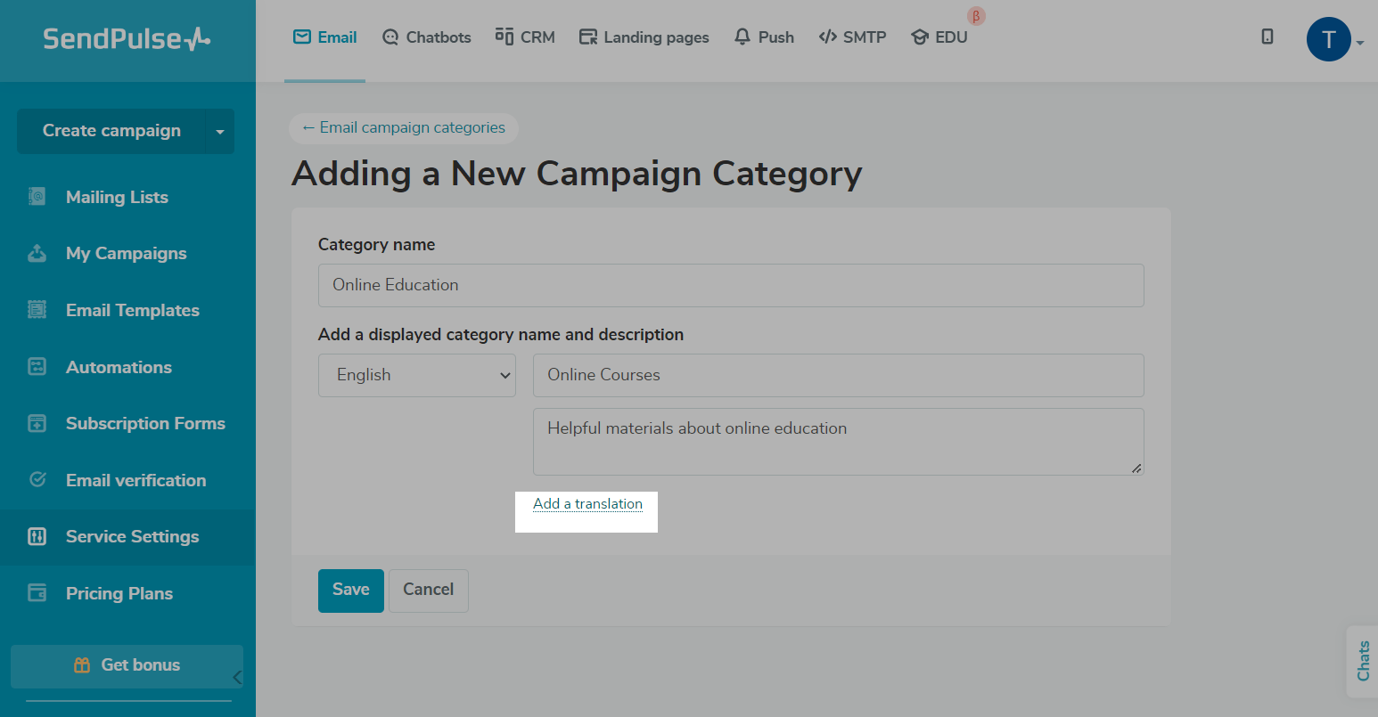Click the Automations sidebar icon
1378x717 pixels.
(37, 367)
